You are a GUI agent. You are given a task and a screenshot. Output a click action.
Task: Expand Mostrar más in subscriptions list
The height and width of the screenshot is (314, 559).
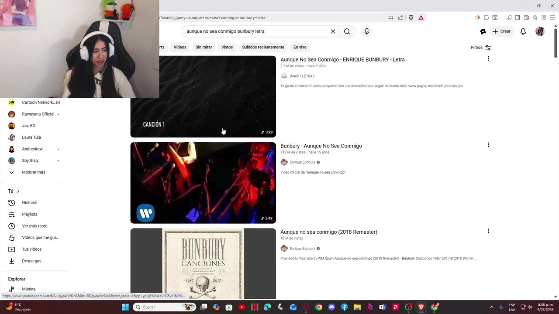[x=34, y=172]
